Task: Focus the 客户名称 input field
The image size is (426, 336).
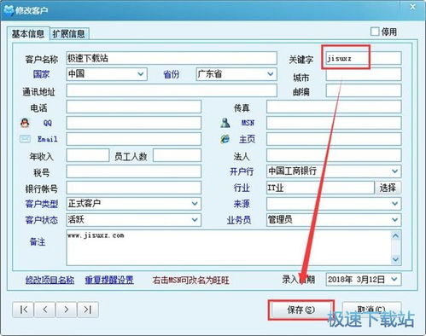Action: (x=172, y=58)
